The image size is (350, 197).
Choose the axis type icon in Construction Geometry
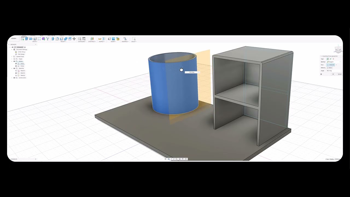point(331,59)
